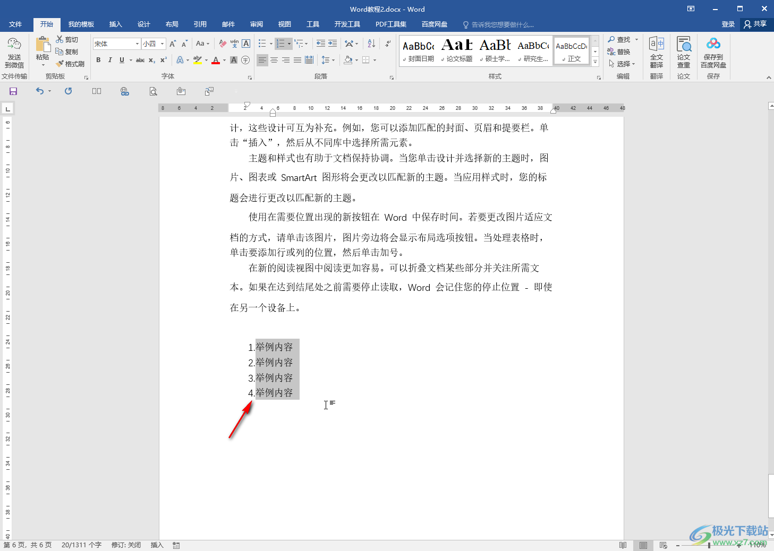
Task: Click the Login (登录) button
Action: 728,24
